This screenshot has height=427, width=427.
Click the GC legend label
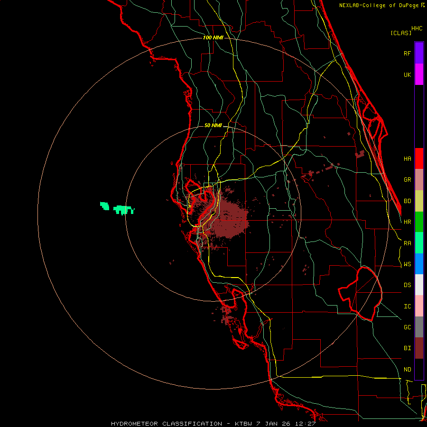pos(407,327)
